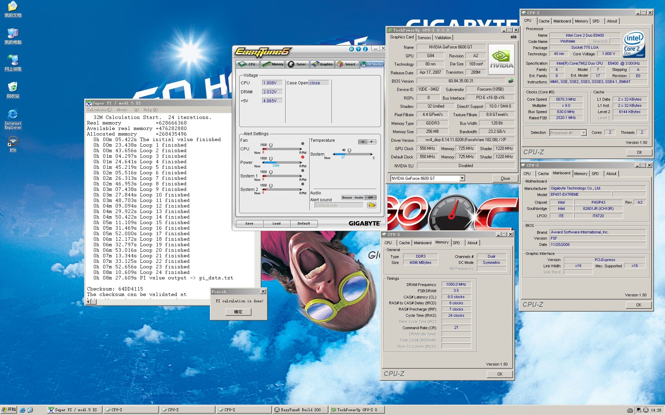Click the CPU fan threshold slider handle

[271, 145]
